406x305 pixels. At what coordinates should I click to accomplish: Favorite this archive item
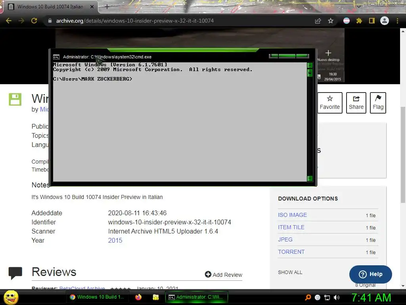coord(329,103)
